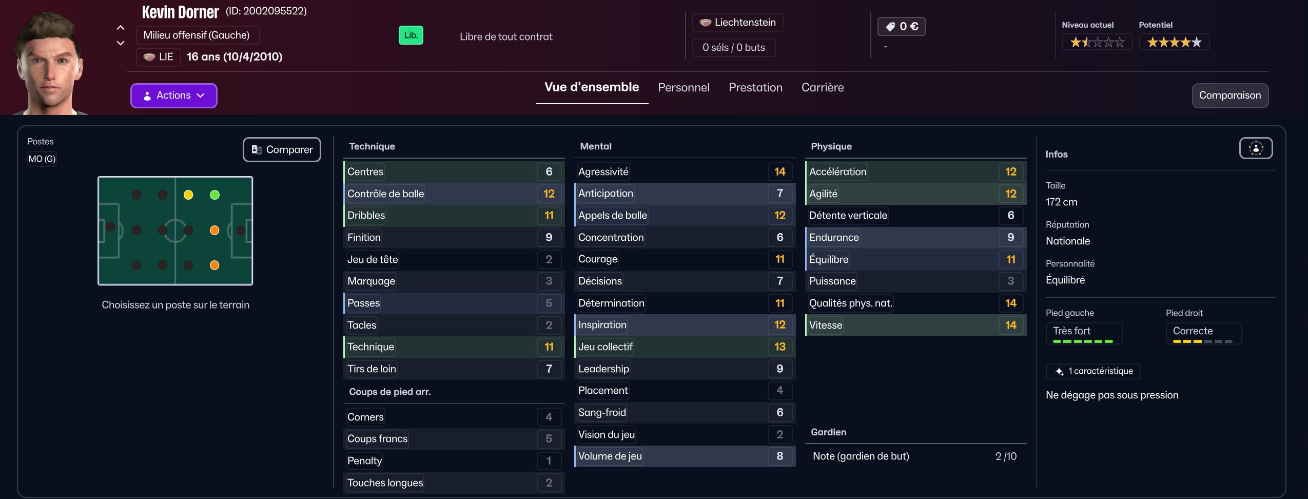Click the down chevron beside player name
1308x499 pixels.
click(x=121, y=43)
